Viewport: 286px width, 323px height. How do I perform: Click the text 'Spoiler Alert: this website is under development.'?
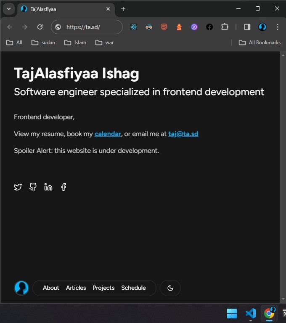click(x=86, y=151)
